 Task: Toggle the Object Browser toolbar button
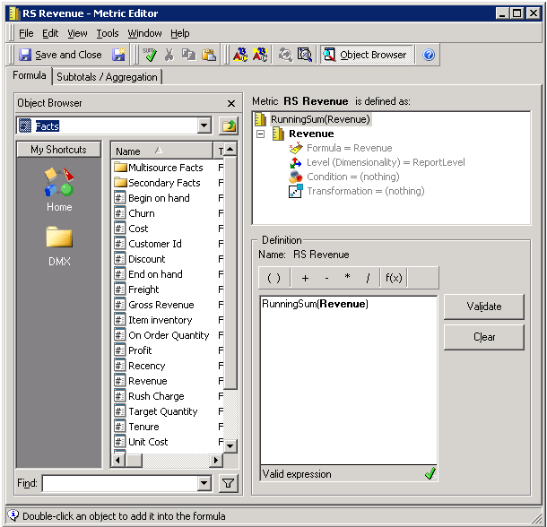[x=366, y=55]
